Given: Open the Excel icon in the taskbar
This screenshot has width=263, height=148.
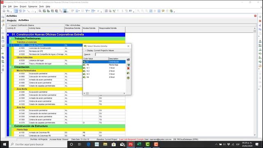Looking at the screenshot, I should pos(139,144).
